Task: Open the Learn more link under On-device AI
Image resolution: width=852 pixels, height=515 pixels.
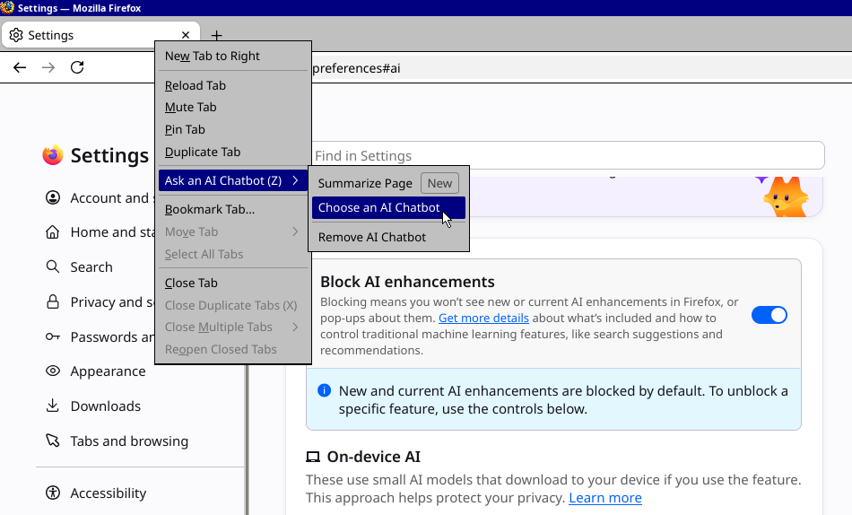Action: (x=604, y=498)
